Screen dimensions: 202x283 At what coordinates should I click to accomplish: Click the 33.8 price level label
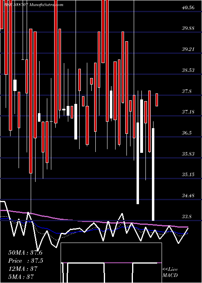point(187,217)
